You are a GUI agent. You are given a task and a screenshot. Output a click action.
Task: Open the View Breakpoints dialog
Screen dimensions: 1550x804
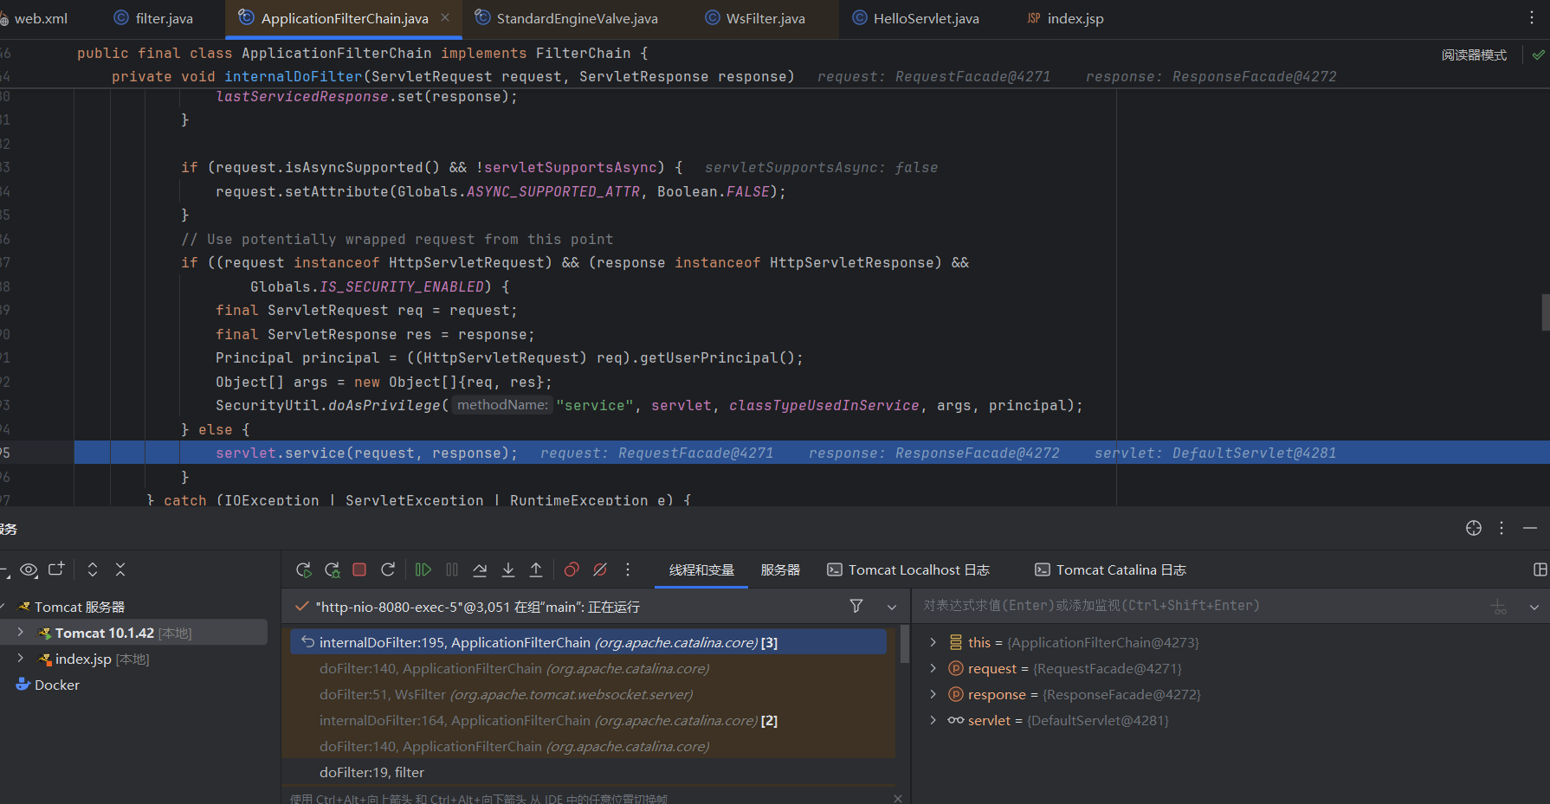coord(572,569)
